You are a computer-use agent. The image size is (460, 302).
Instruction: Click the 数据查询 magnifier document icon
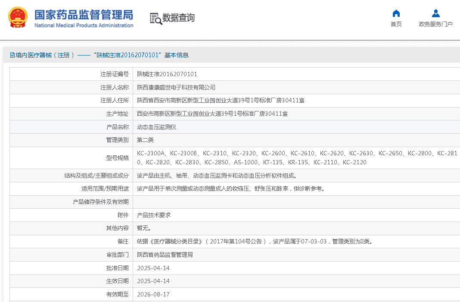click(x=155, y=18)
